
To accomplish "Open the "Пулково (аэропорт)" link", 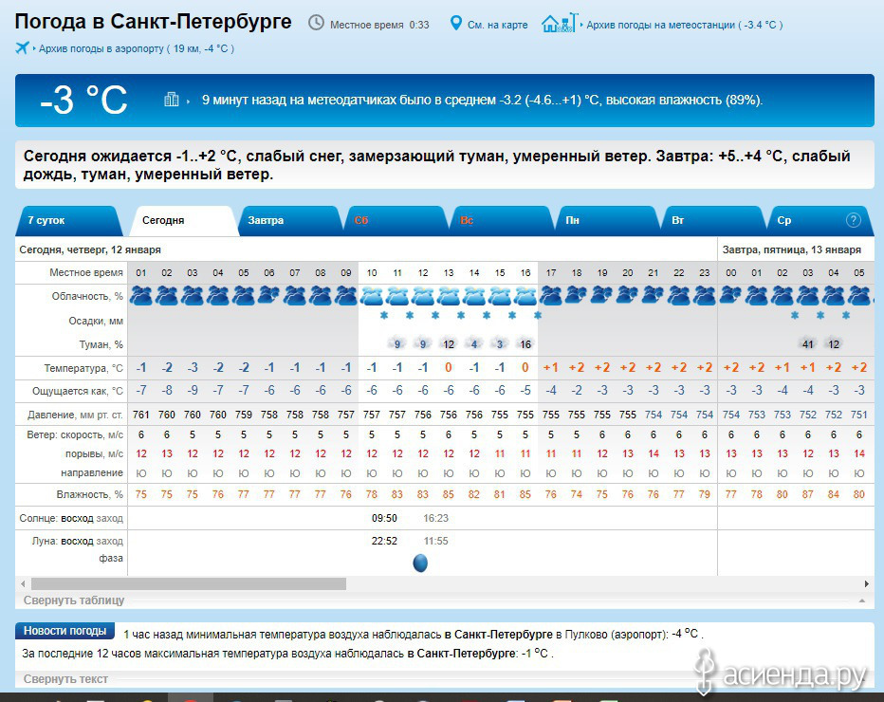I will tap(616, 635).
